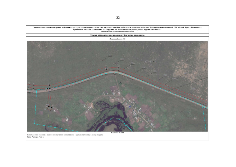Click the road apex at the map center
236x167 pixels.
point(115,71)
